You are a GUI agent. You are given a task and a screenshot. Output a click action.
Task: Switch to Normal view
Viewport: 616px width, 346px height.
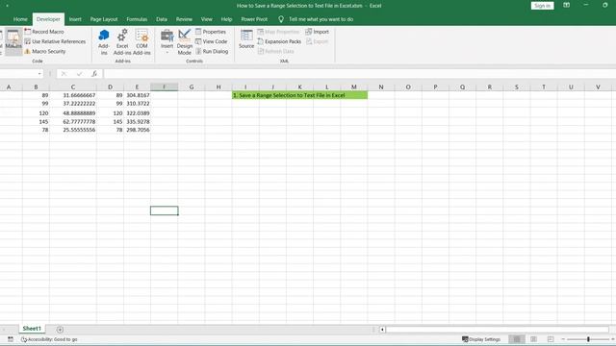(517, 339)
